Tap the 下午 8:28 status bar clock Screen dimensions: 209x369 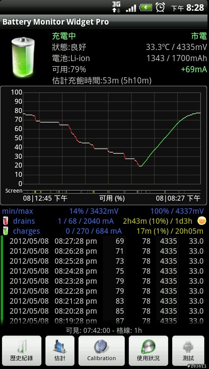click(187, 8)
